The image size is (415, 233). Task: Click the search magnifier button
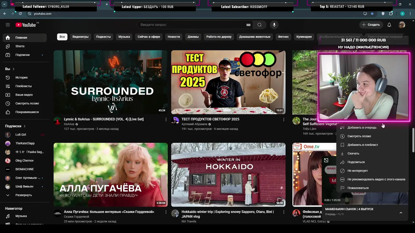259,25
